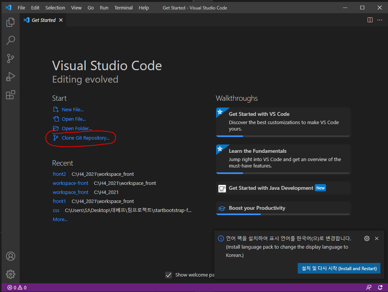Open the Edit menu
Image resolution: width=388 pixels, height=292 pixels.
click(x=35, y=8)
